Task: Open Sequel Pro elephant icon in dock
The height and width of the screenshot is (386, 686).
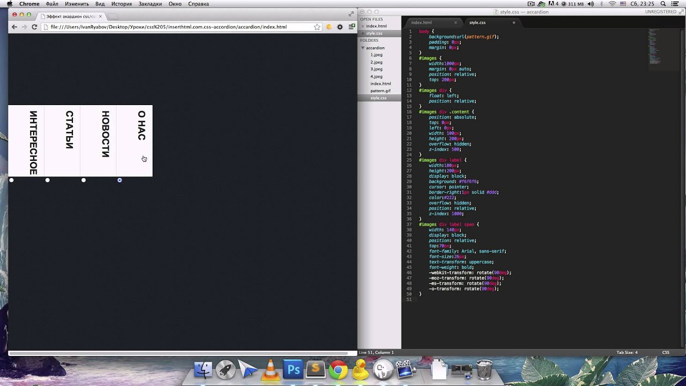Action: (x=383, y=370)
